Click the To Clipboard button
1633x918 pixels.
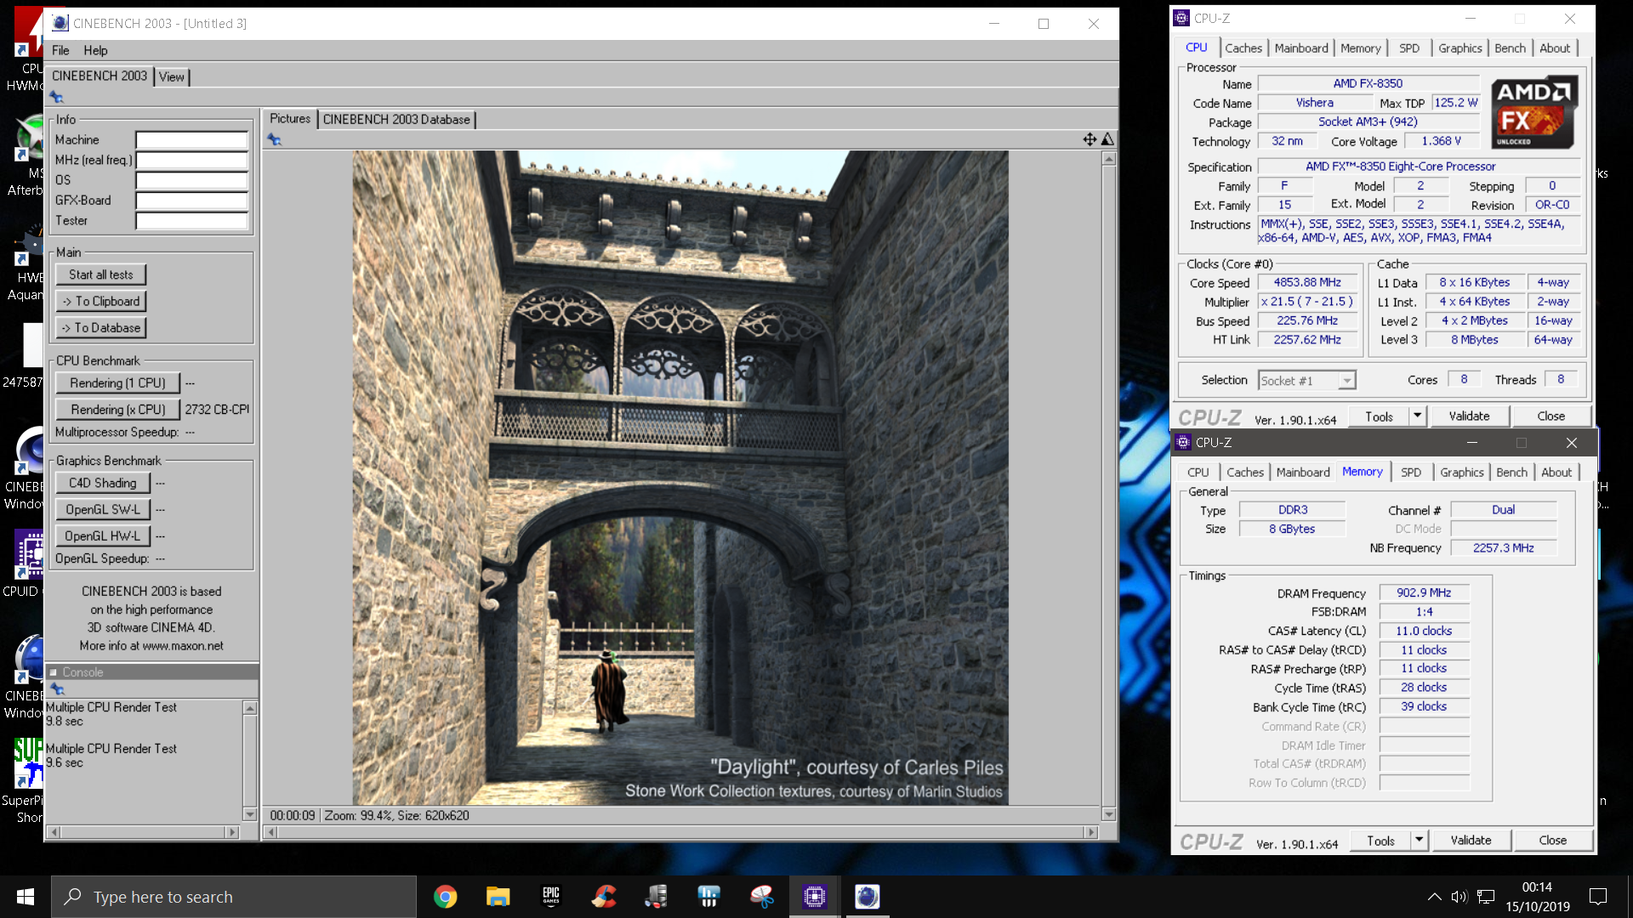[x=101, y=301]
